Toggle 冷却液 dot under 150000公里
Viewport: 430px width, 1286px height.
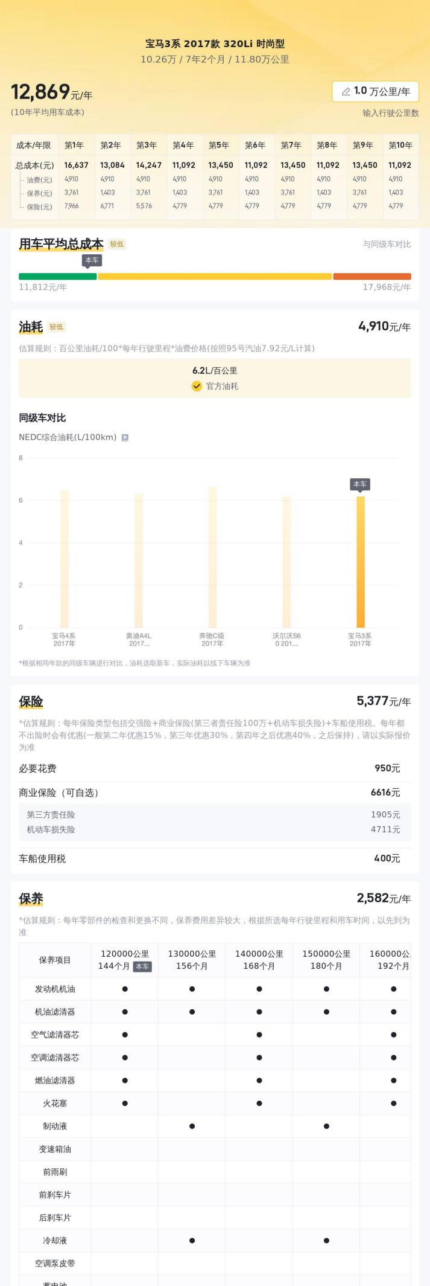click(x=326, y=1241)
